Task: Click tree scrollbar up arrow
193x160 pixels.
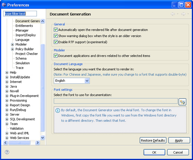Action: (42, 21)
